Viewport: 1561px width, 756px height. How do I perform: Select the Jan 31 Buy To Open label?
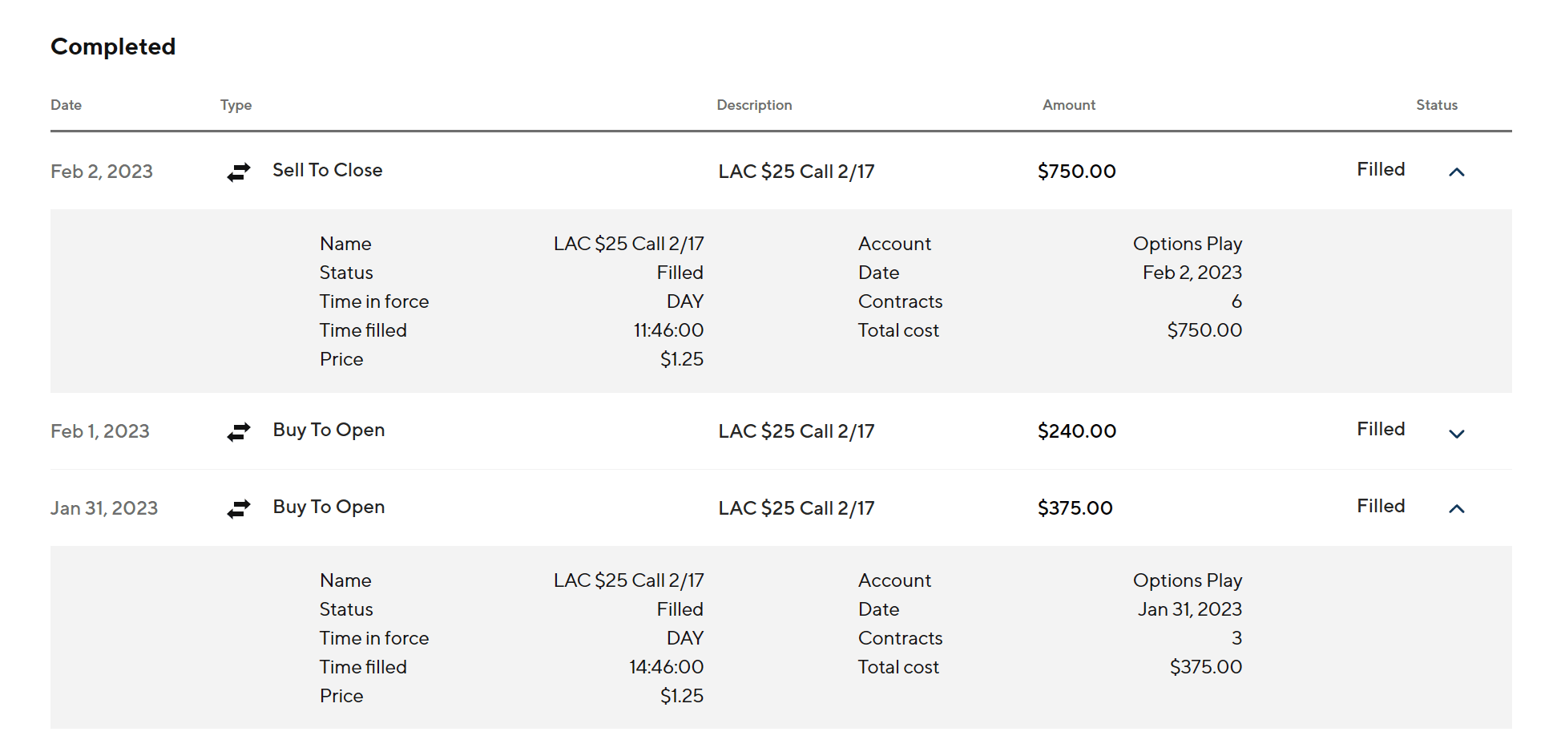click(x=329, y=507)
